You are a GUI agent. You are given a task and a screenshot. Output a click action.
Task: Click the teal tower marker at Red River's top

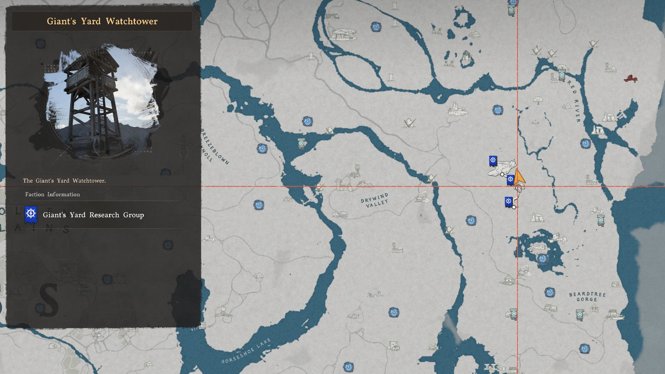562,75
